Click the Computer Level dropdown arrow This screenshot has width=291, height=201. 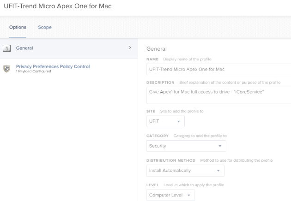(189, 195)
